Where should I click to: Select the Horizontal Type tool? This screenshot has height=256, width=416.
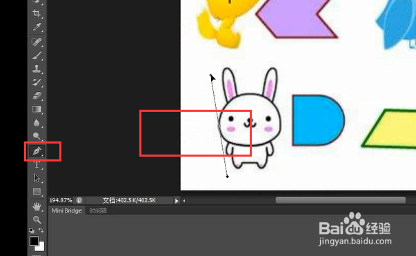click(x=37, y=164)
